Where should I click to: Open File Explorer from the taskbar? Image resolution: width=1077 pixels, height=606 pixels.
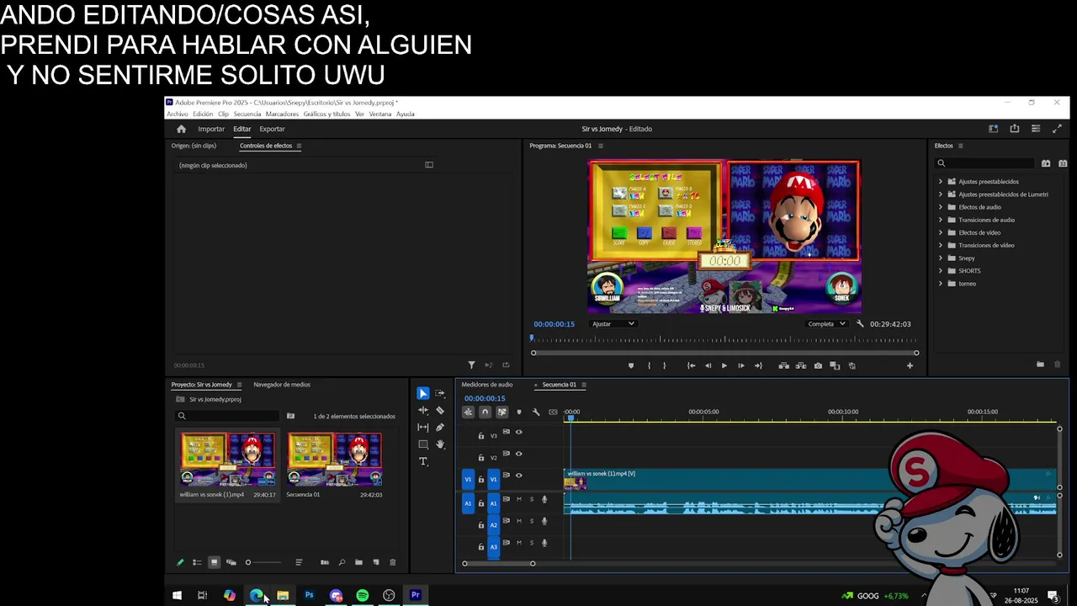click(x=283, y=595)
